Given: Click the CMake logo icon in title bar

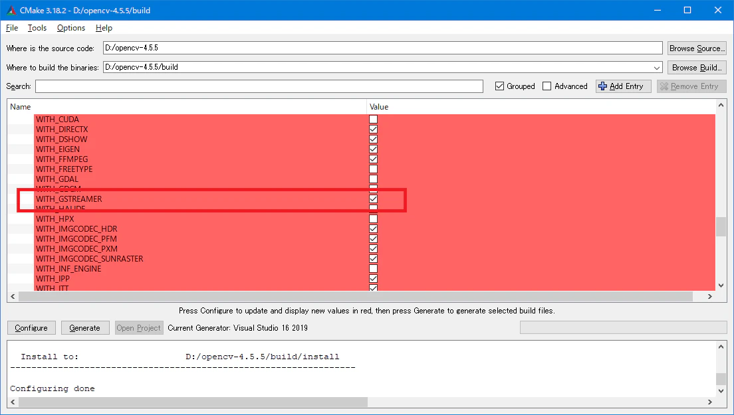Looking at the screenshot, I should coord(11,10).
